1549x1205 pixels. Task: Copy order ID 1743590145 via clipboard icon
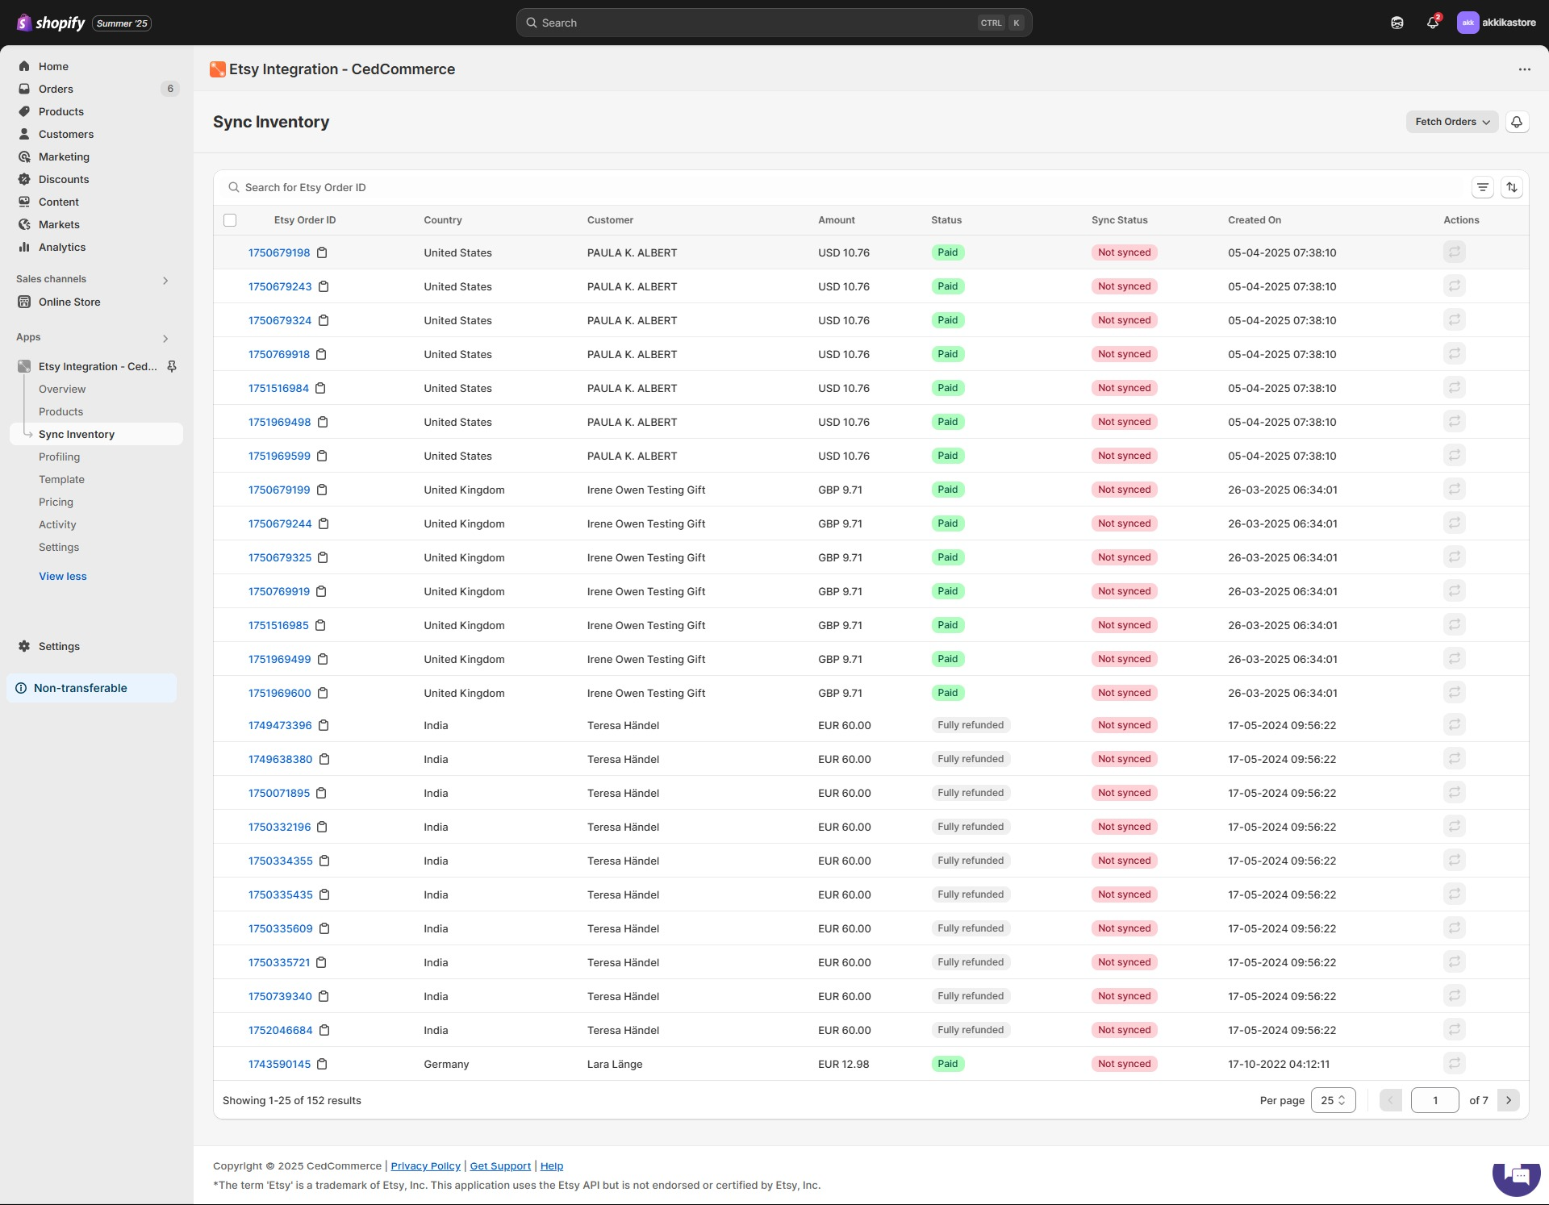pos(322,1064)
